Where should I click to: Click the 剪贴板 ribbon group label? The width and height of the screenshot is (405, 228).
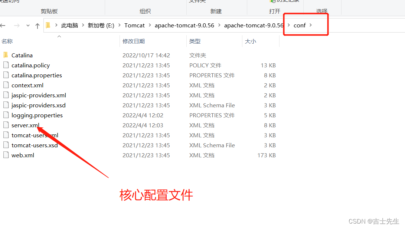(49, 11)
